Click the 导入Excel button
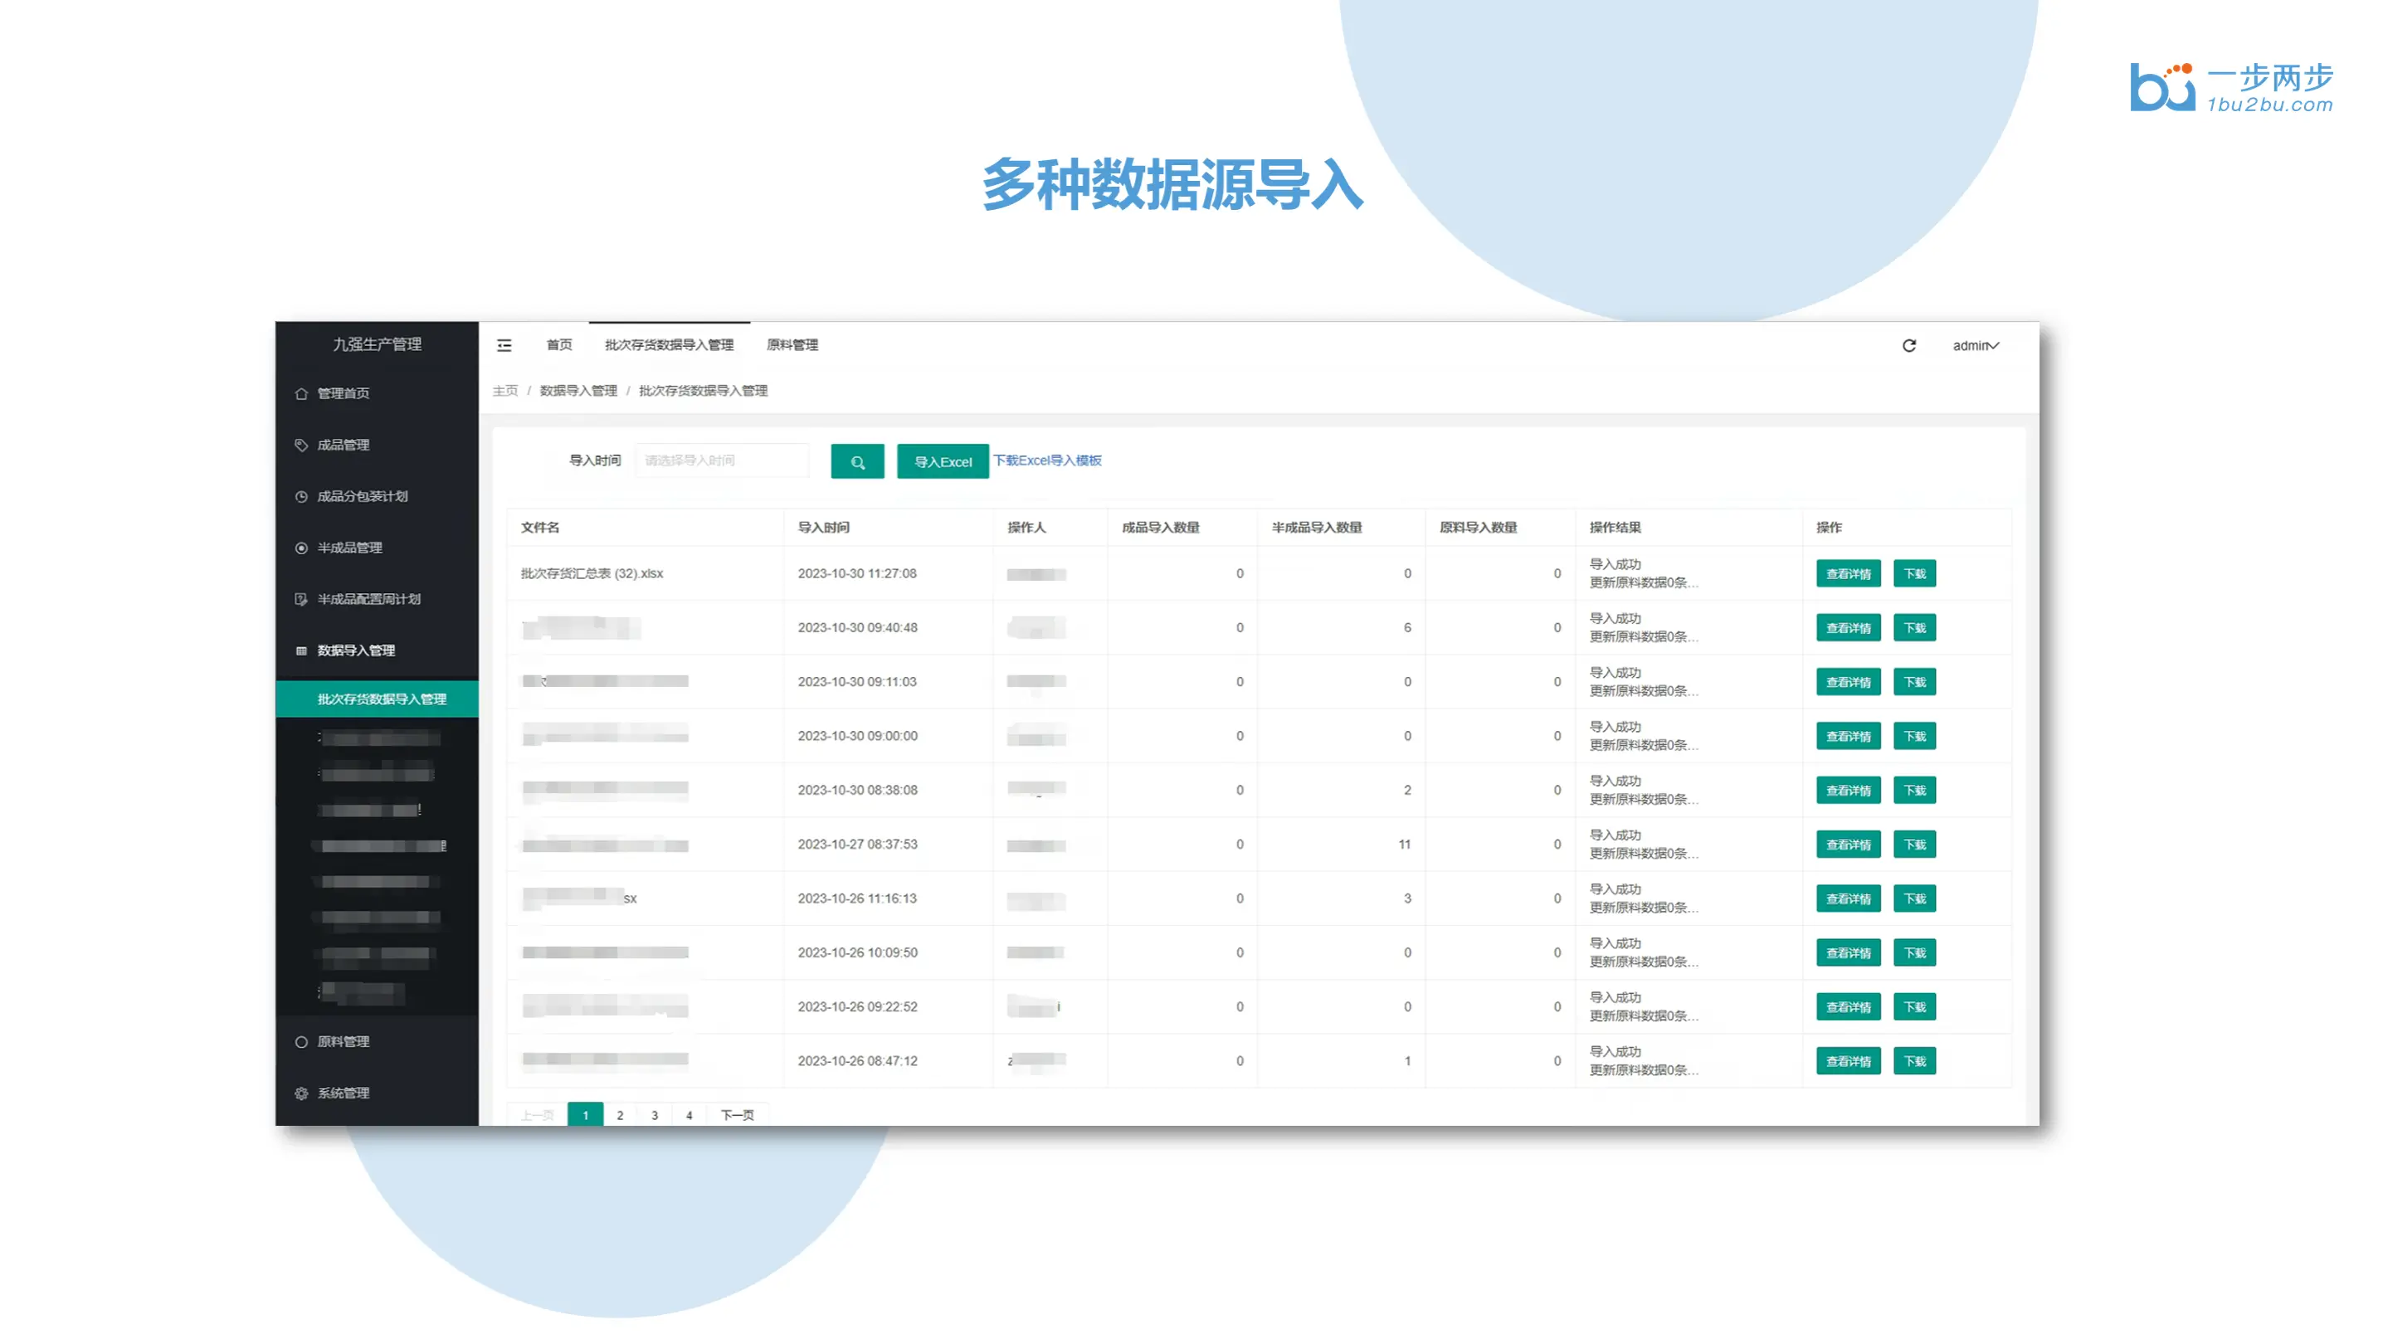This screenshot has width=2388, height=1344. click(942, 461)
